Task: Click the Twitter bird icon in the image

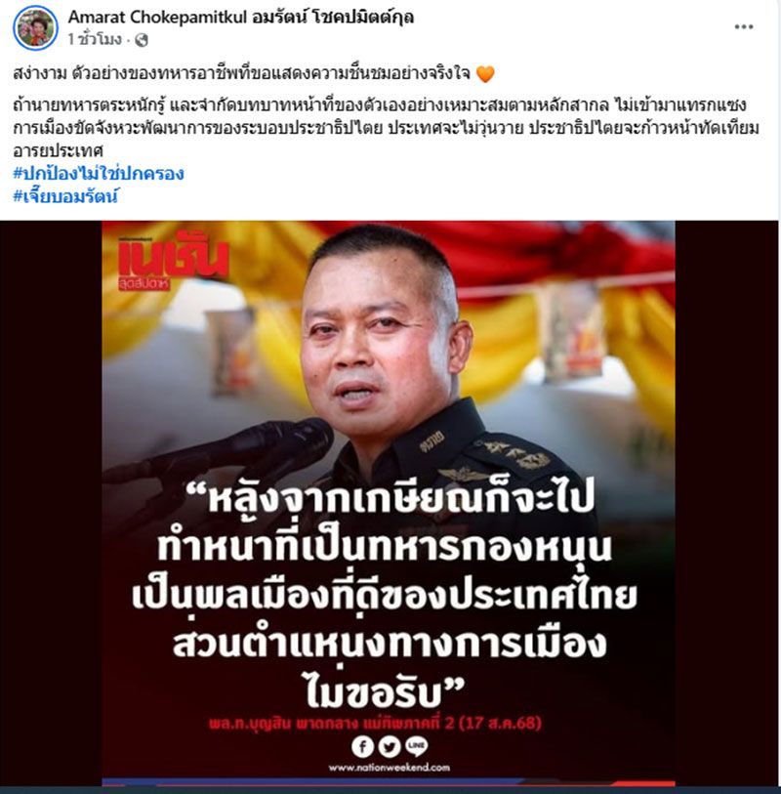Action: click(x=389, y=746)
